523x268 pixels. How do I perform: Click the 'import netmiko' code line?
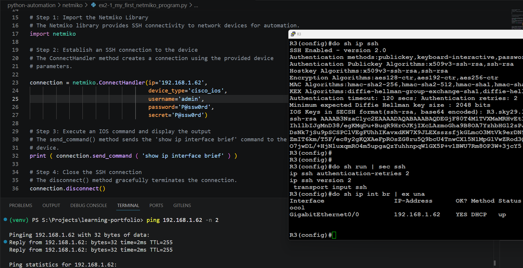[53, 34]
